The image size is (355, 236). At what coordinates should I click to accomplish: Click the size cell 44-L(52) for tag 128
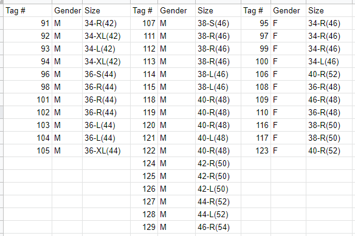(218, 214)
